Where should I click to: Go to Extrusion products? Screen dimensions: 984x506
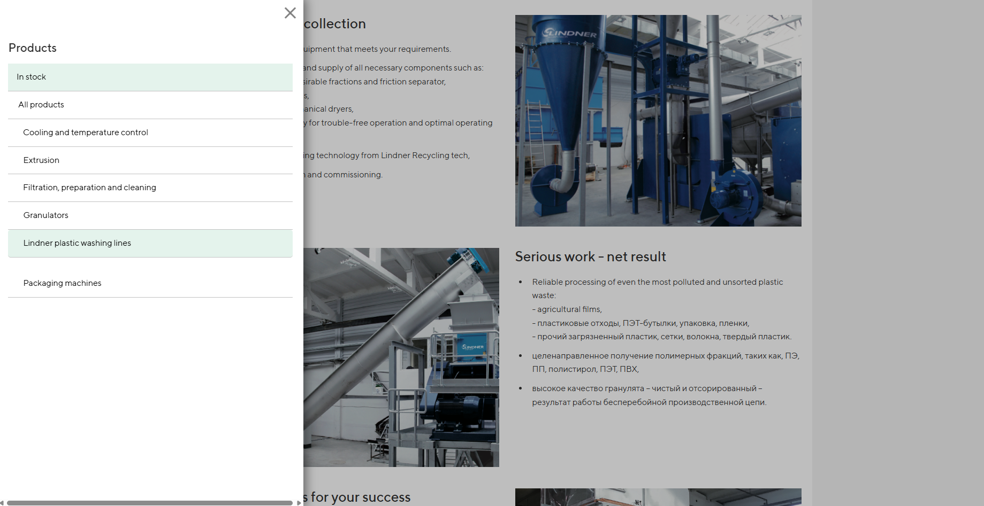pyautogui.click(x=150, y=160)
